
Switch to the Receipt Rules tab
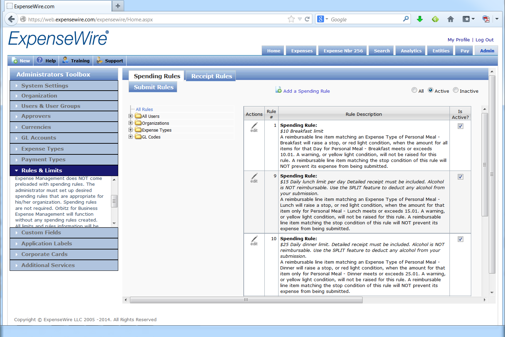pos(211,76)
